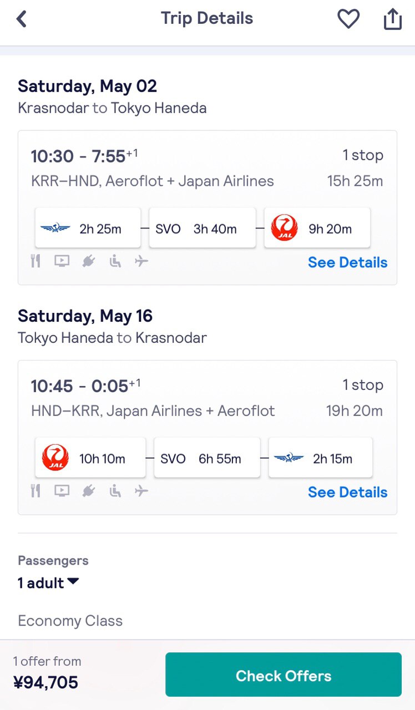This screenshot has height=710, width=415.
Task: Select the SVO 3h 40m layover segment
Action: [203, 229]
